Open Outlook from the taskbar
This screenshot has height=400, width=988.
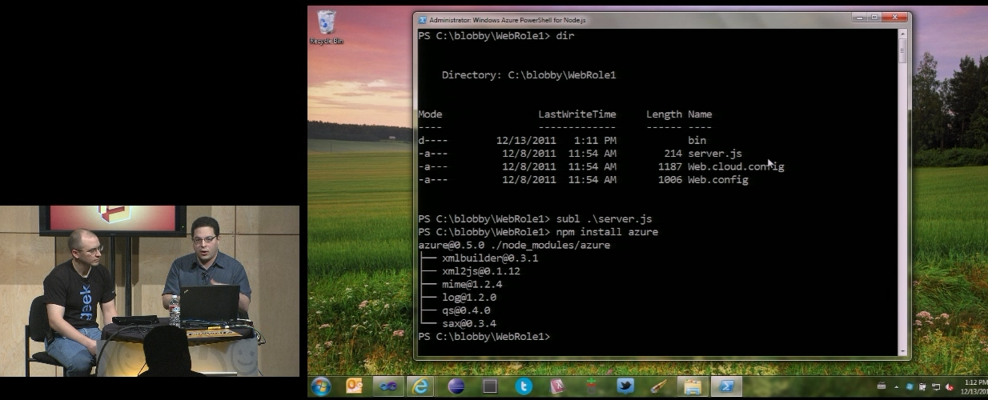[355, 386]
